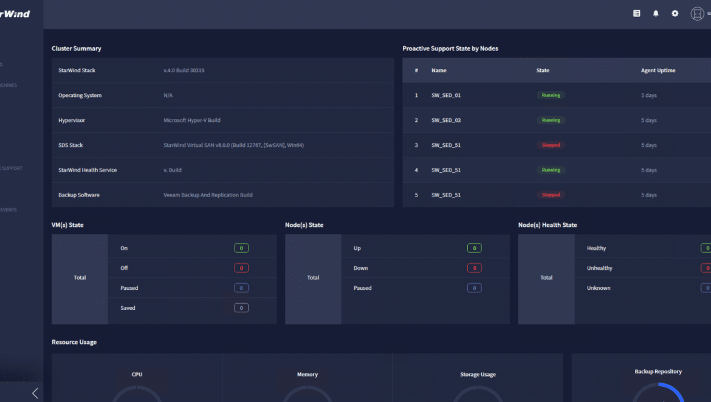Click the green On count badge for VMs
The height and width of the screenshot is (402, 711).
241,248
